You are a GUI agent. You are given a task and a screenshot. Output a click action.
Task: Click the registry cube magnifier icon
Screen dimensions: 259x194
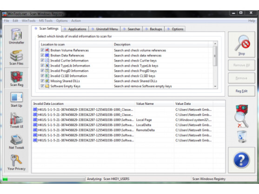point(241,116)
